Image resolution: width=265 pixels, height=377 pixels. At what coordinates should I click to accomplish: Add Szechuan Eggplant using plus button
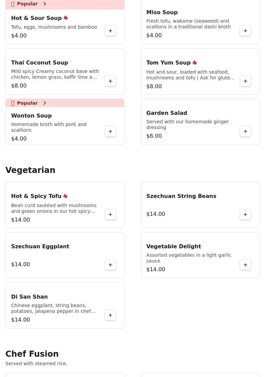(x=110, y=265)
